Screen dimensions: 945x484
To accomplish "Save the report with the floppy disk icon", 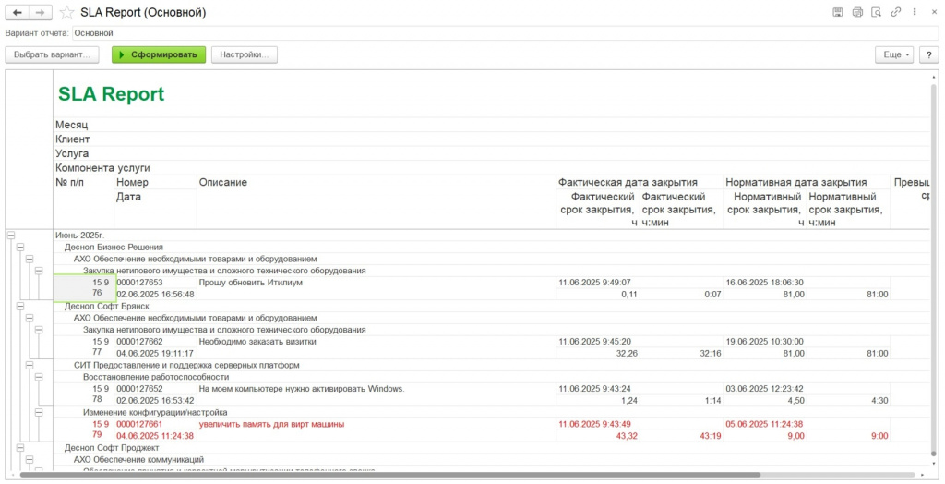I will (838, 12).
